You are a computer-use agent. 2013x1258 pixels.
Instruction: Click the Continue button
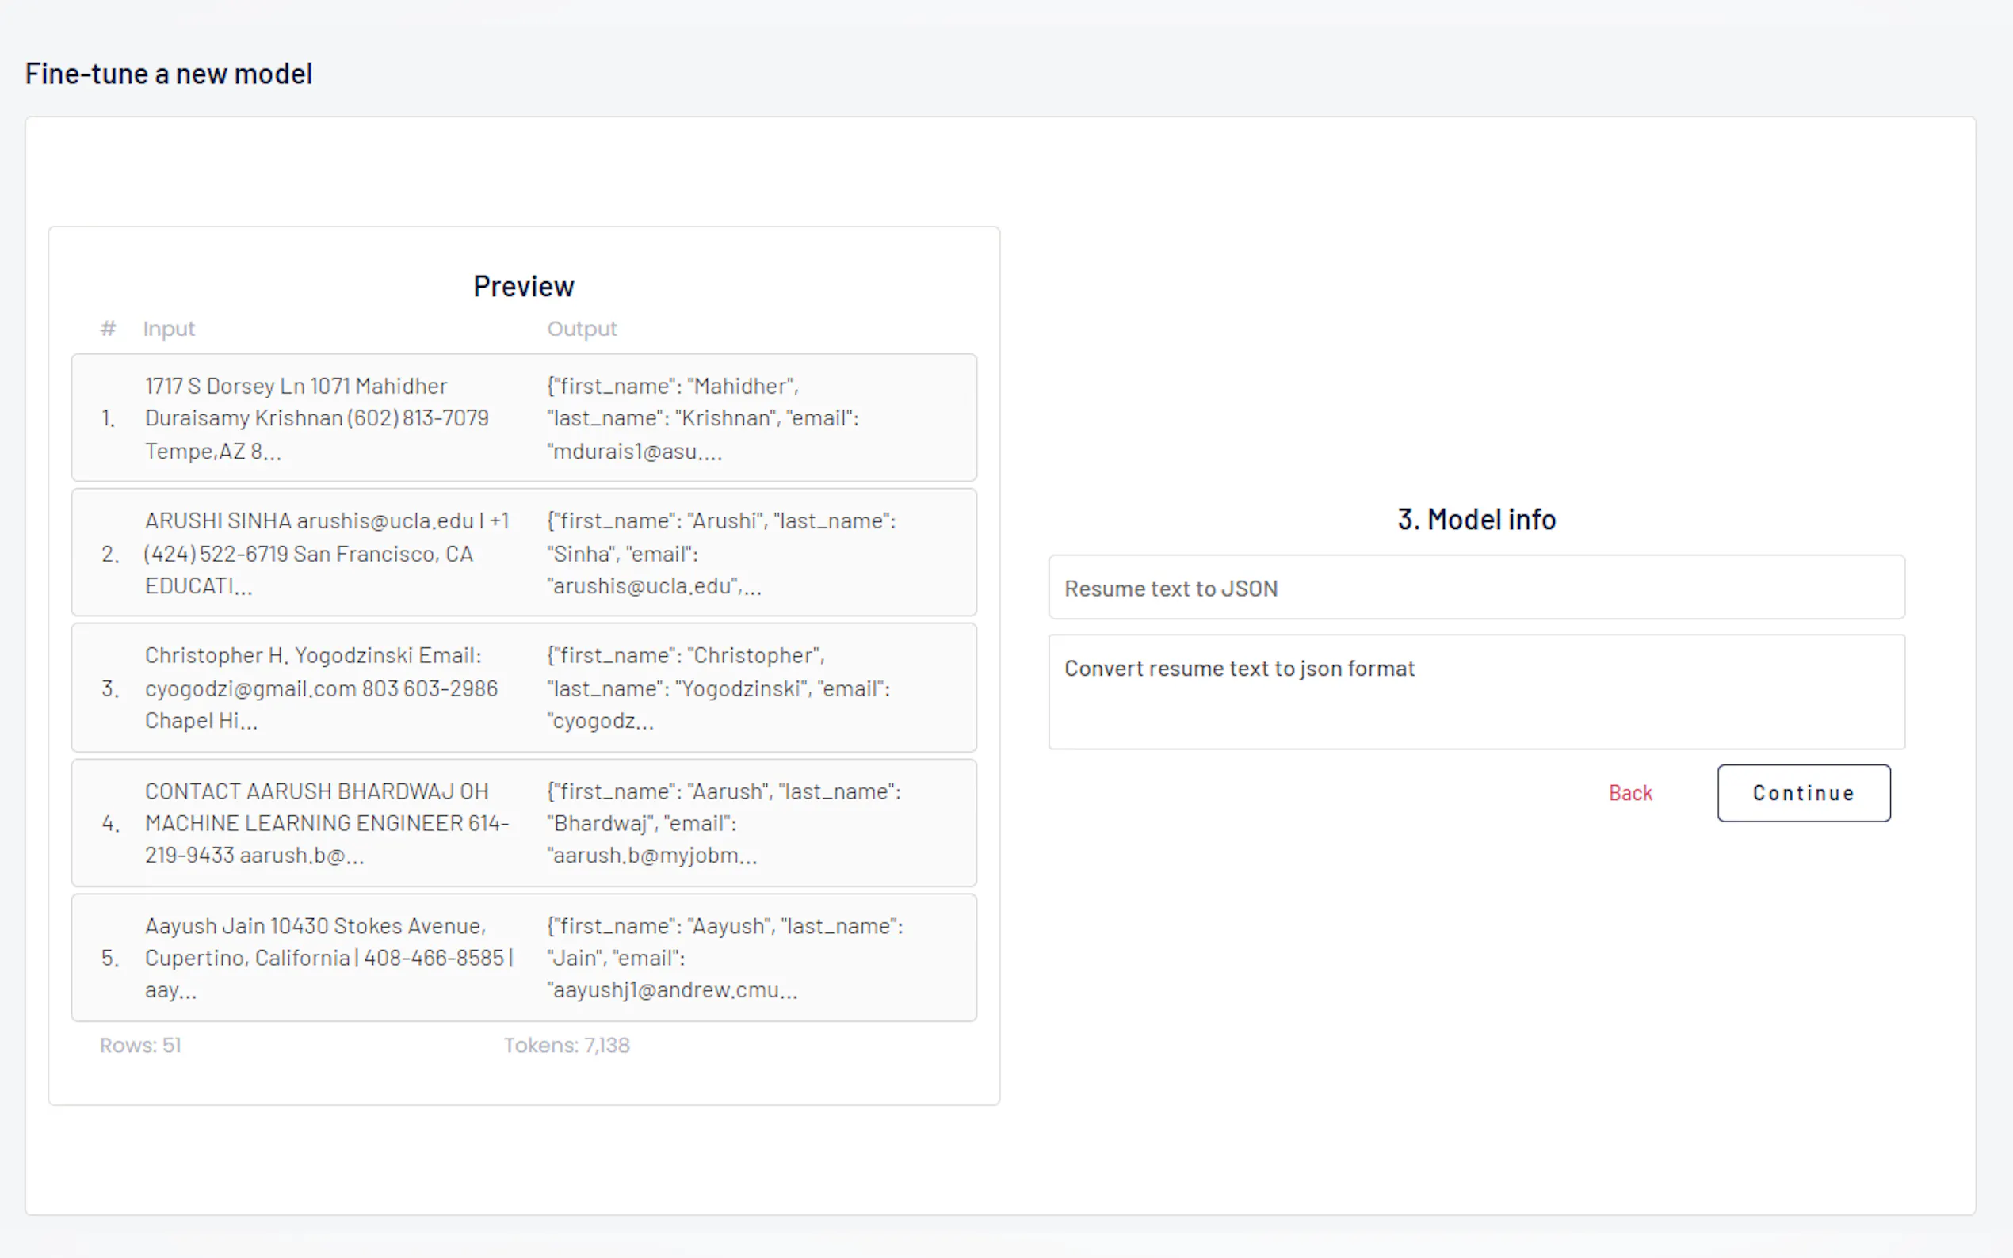1802,793
